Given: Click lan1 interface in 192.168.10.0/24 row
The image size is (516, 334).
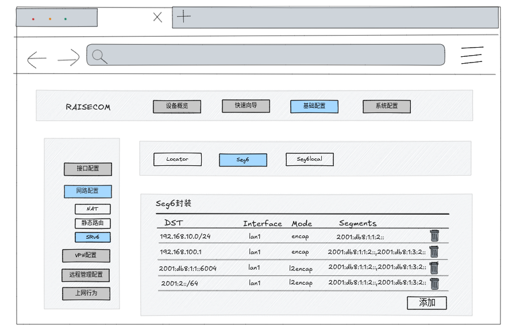Looking at the screenshot, I should [255, 236].
